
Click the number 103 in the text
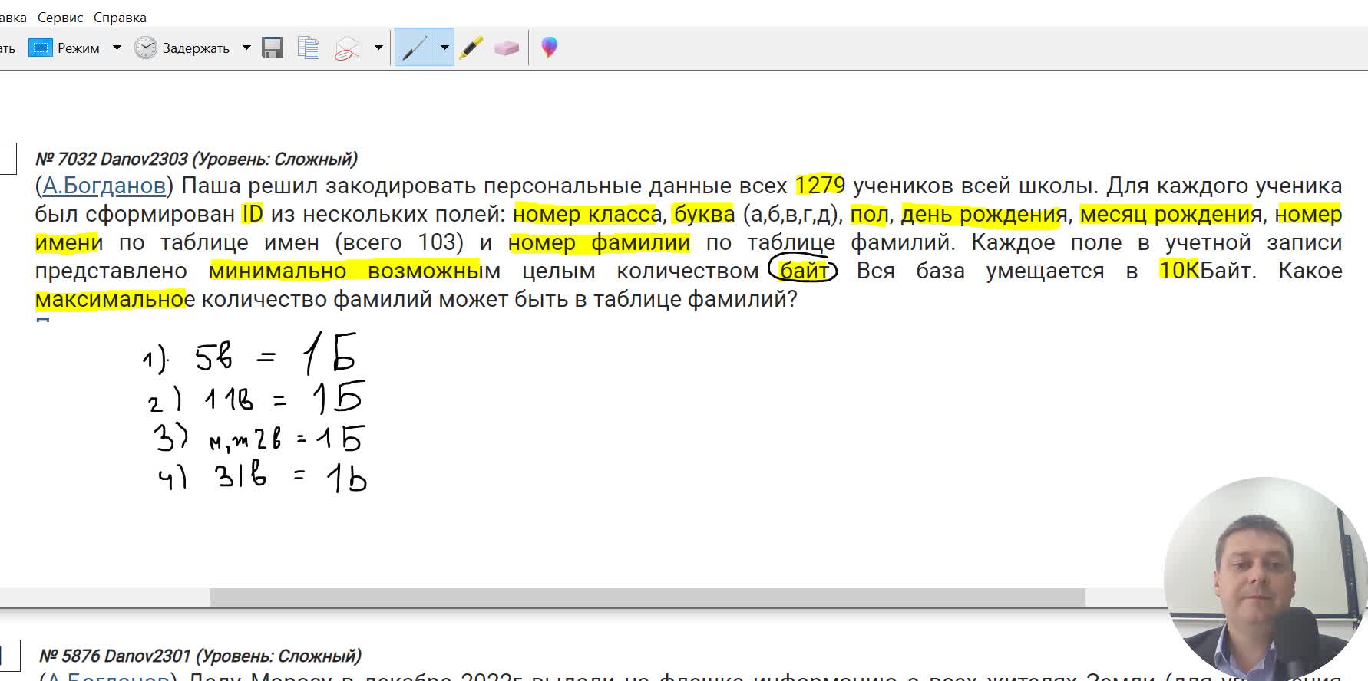coord(437,242)
